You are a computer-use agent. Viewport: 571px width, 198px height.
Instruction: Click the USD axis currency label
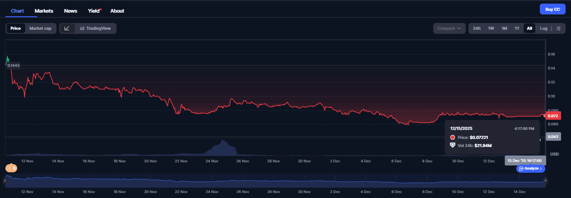coord(555,154)
